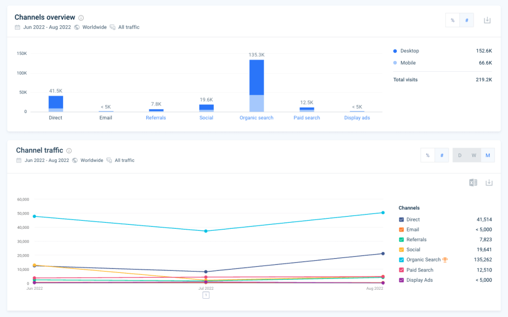
Task: Open the Referrals channel link
Action: tap(156, 118)
